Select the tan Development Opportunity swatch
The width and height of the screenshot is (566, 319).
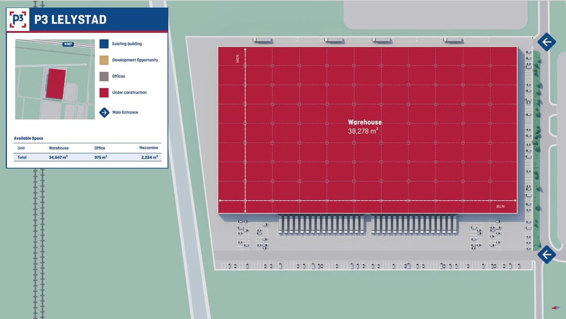(104, 60)
